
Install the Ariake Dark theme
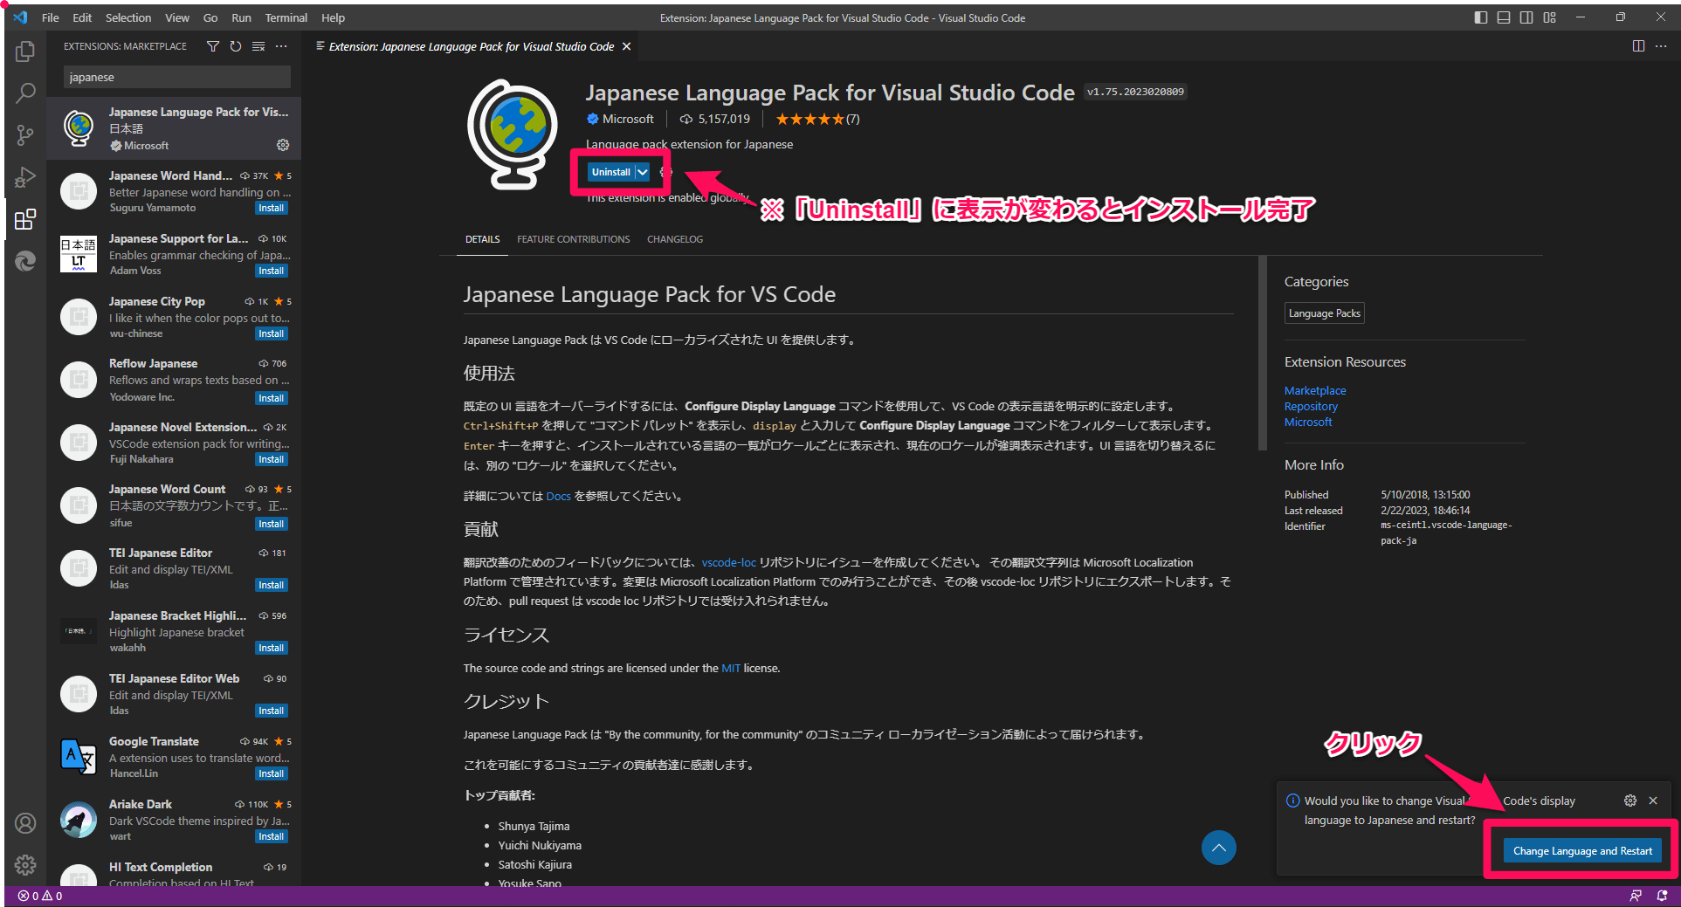271,836
